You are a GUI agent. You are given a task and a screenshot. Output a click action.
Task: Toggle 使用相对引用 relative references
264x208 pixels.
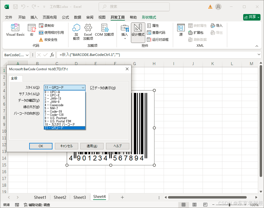[x=51, y=32]
